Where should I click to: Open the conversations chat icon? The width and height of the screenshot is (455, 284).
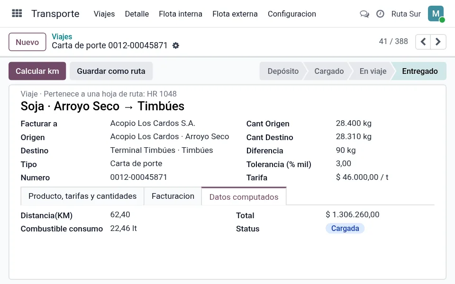tap(364, 14)
